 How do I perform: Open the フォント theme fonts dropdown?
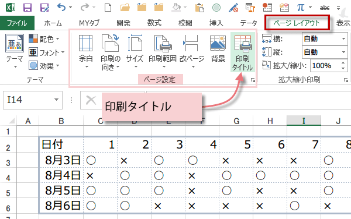click(x=47, y=52)
